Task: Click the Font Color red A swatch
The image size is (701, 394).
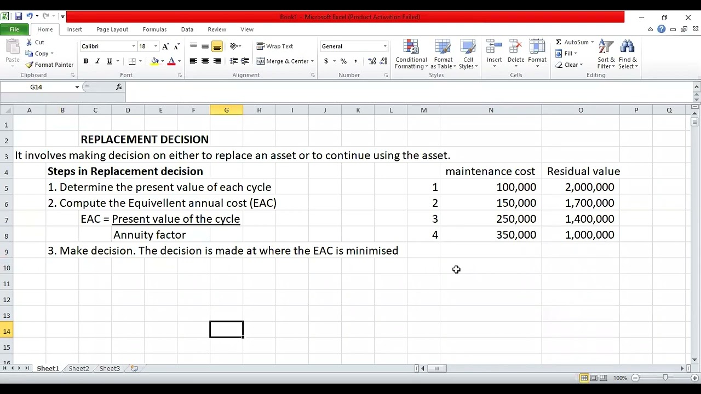Action: 171,61
